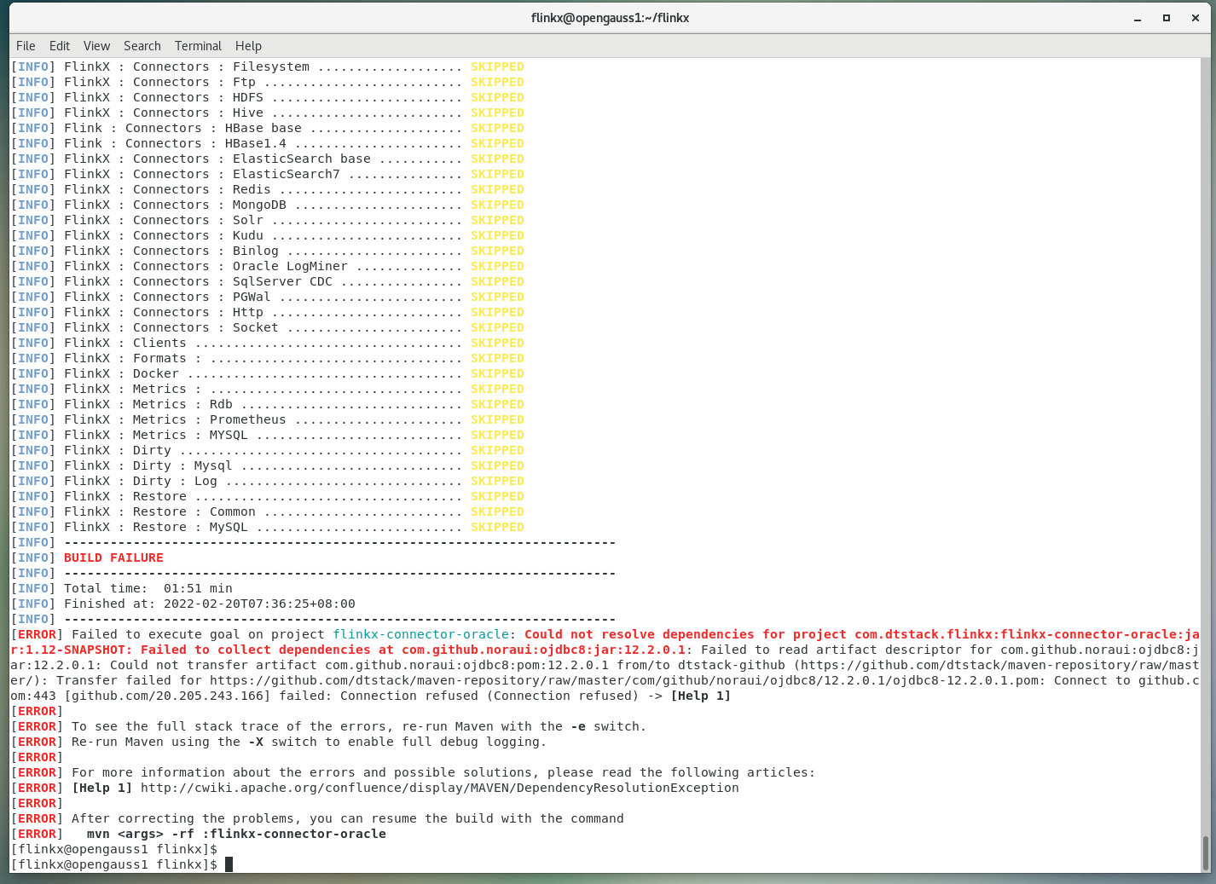1216x884 pixels.
Task: Click the 'Total time: 01:51 min' line
Action: click(x=122, y=588)
